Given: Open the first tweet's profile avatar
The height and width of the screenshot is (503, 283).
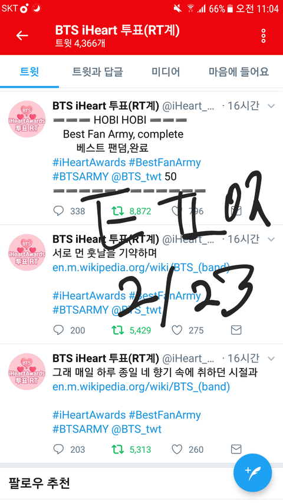Looking at the screenshot, I should tap(27, 119).
